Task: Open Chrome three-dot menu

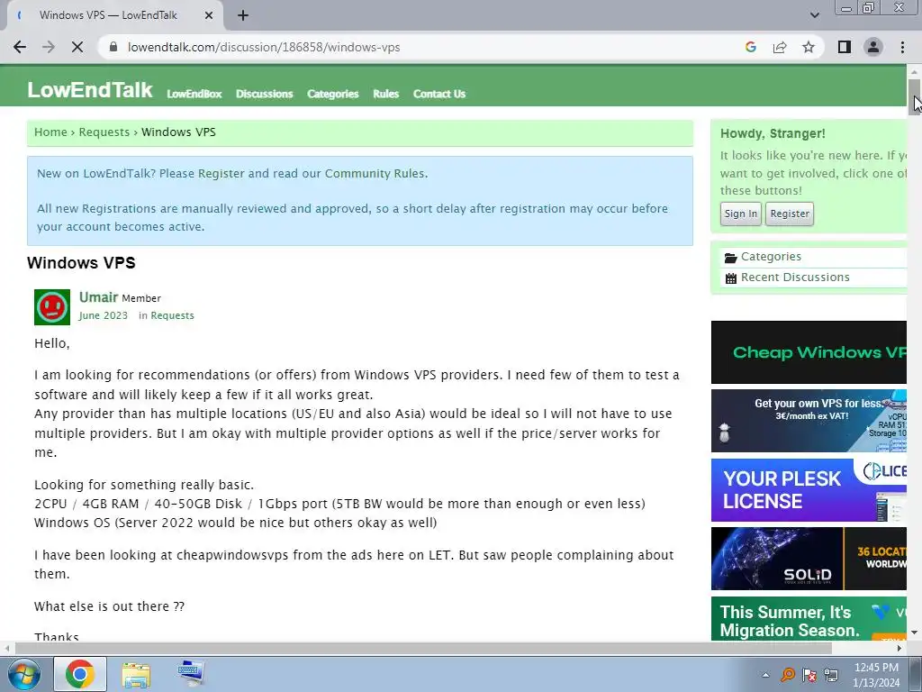Action: [x=902, y=47]
